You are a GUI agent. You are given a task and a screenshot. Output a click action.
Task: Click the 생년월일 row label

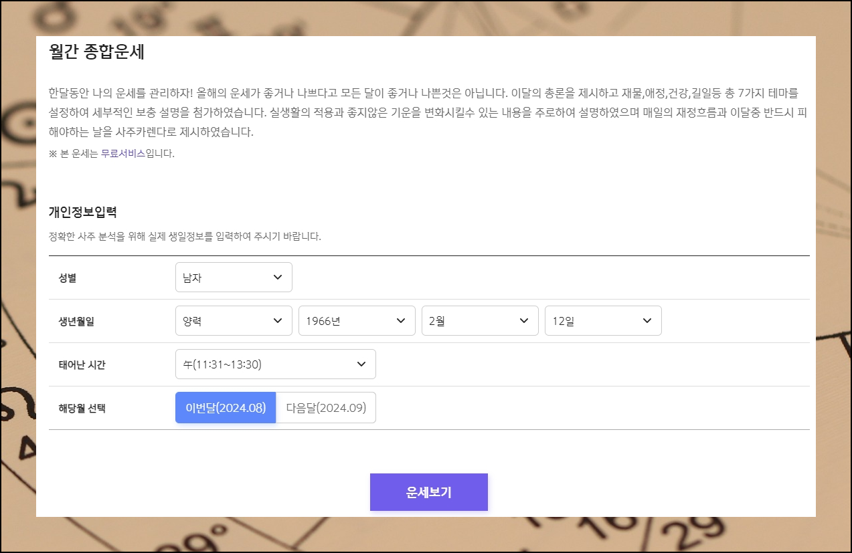(x=76, y=322)
